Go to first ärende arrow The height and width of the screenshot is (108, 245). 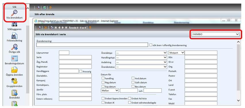point(56,28)
